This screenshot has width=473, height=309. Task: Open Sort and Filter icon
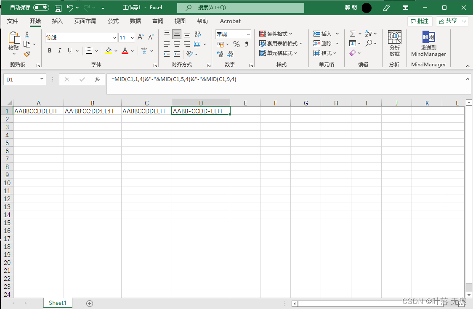(x=368, y=34)
